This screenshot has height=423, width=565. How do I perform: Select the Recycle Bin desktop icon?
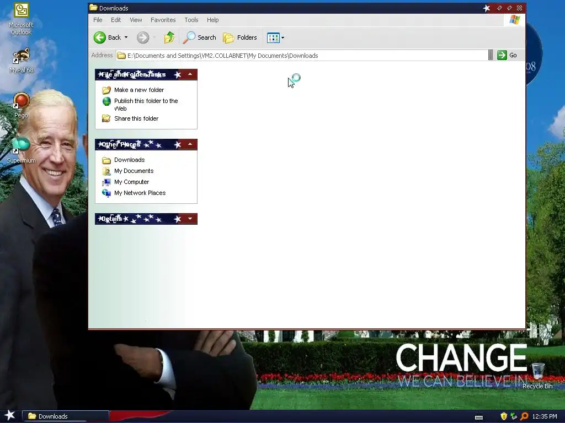point(537,376)
